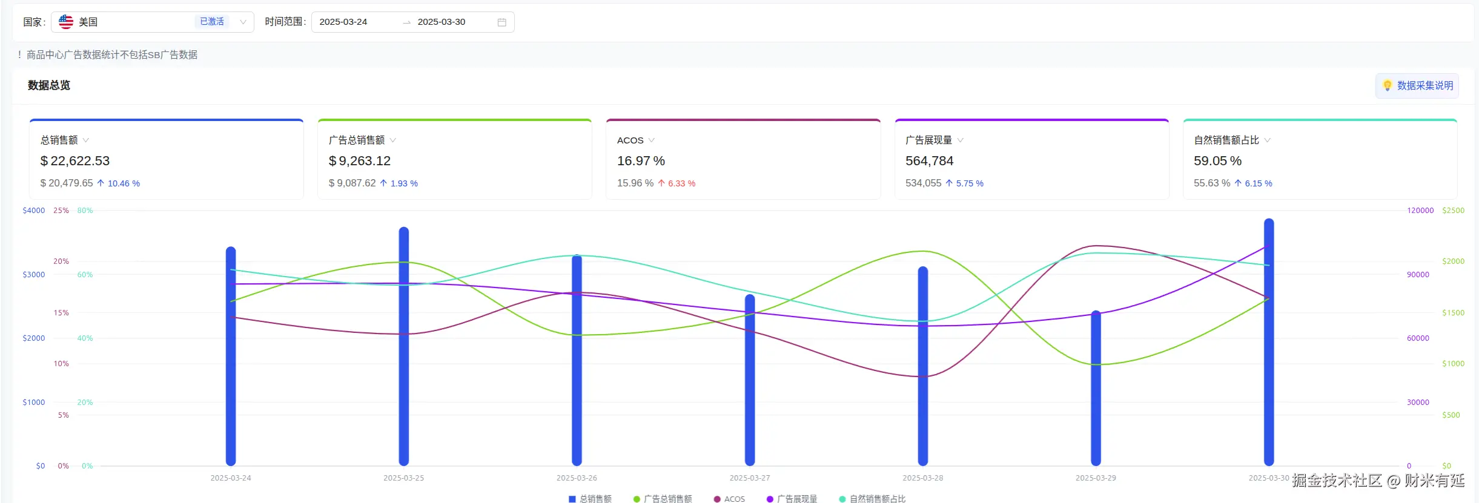The width and height of the screenshot is (1479, 503).
Task: Click the 数据总览 section heading
Action: tap(49, 85)
